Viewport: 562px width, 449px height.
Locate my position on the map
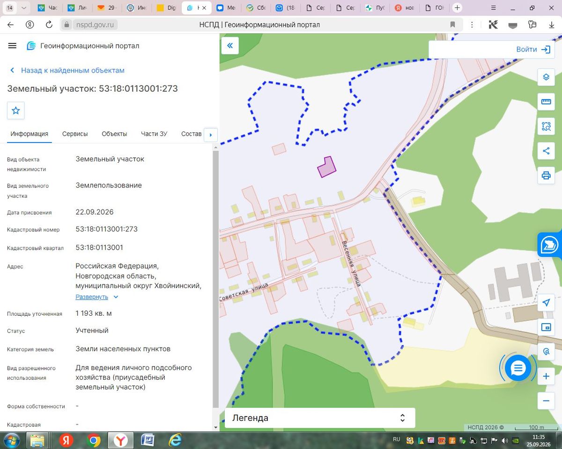[x=546, y=303]
